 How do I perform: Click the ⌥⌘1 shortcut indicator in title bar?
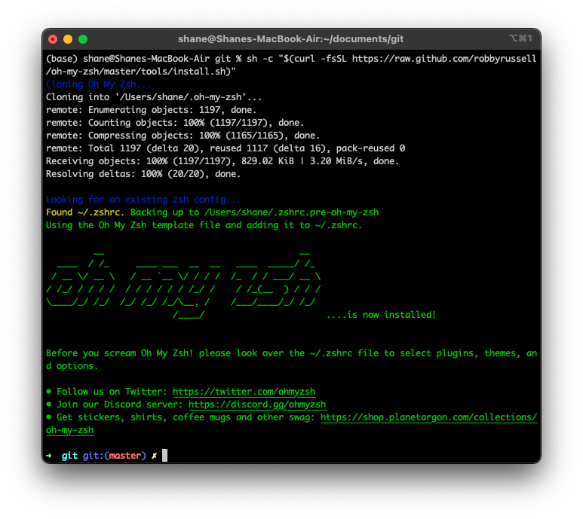(x=520, y=38)
